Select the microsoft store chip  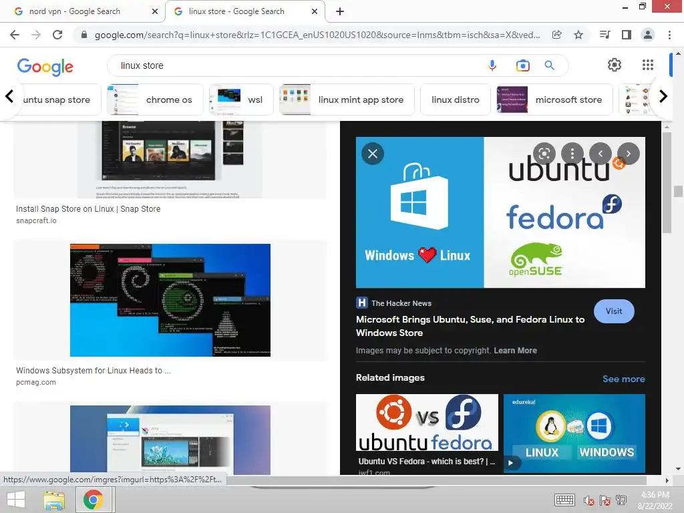554,100
